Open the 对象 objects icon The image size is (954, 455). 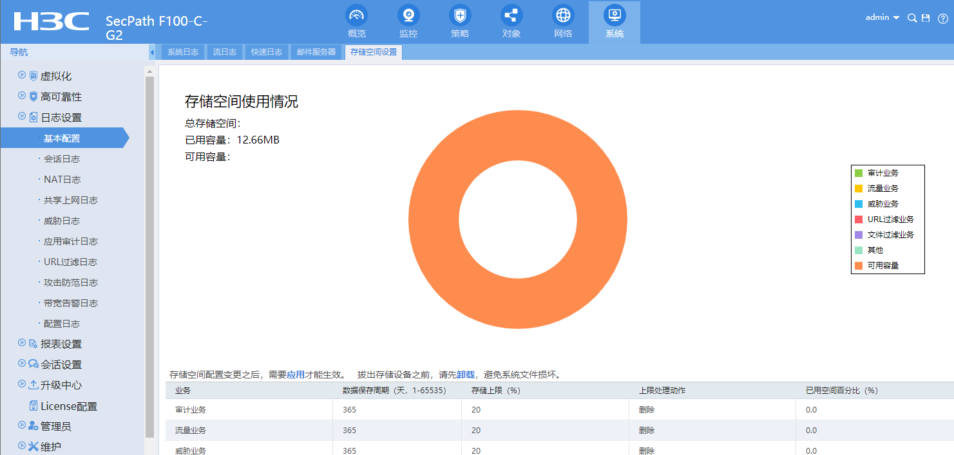pos(511,15)
